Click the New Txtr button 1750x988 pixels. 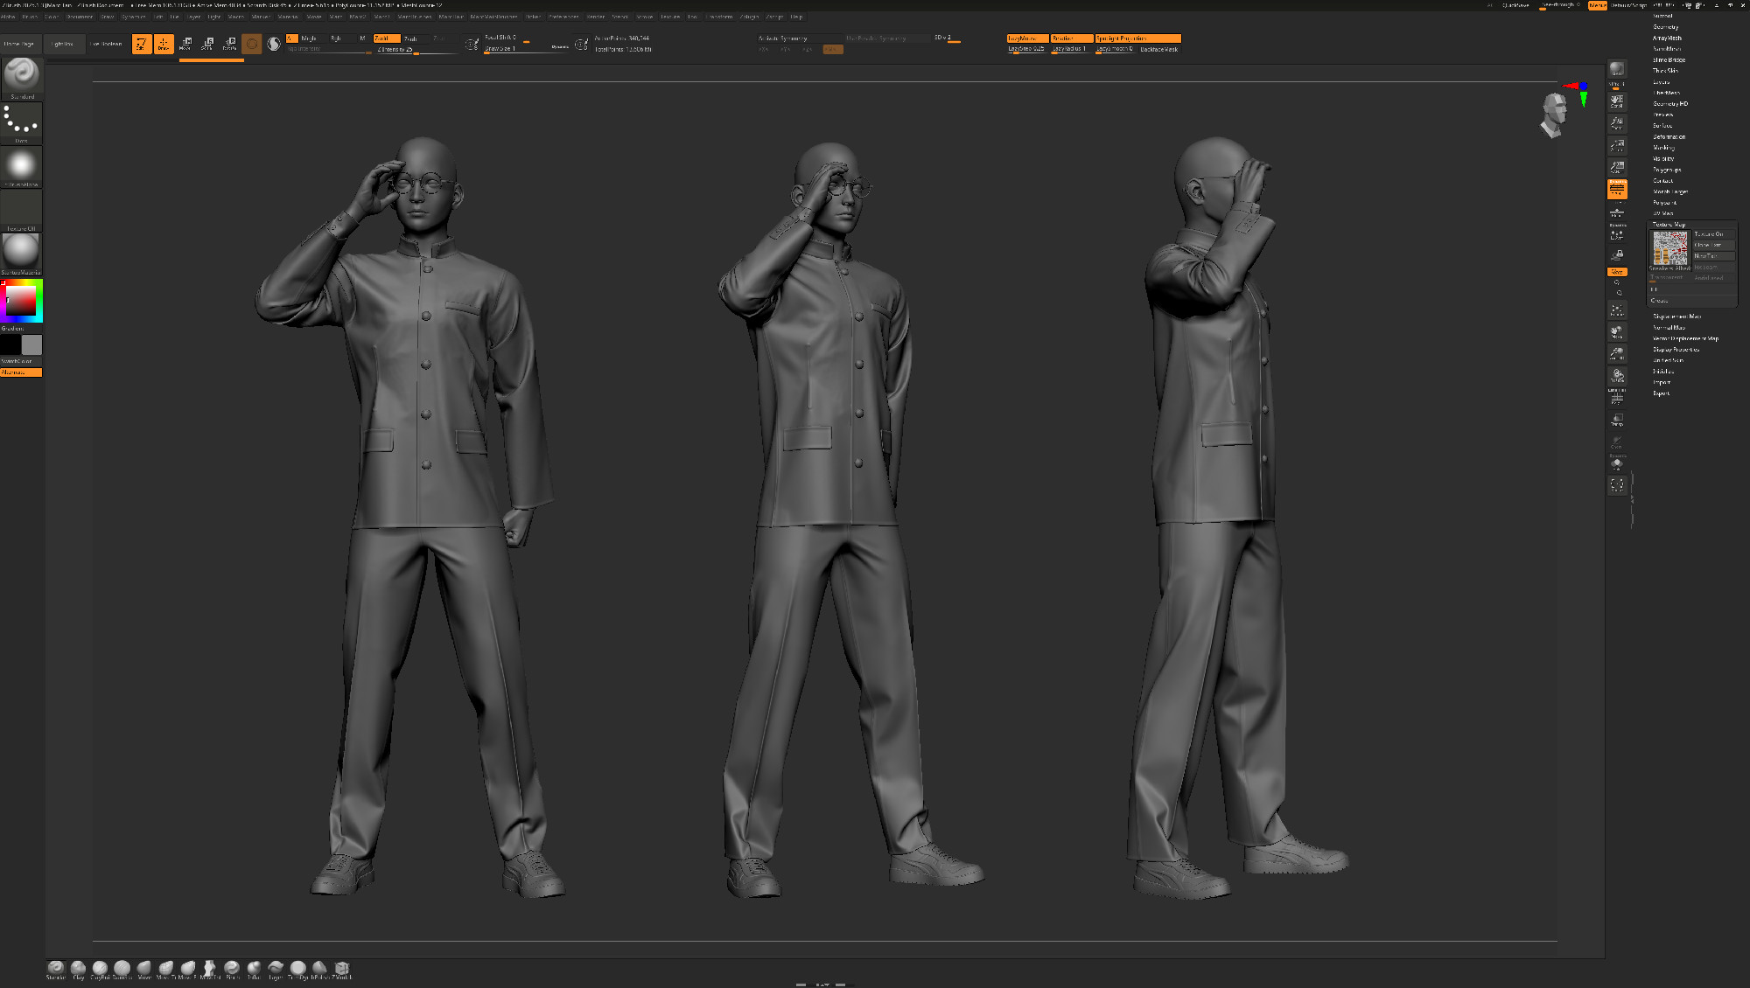1713,256
